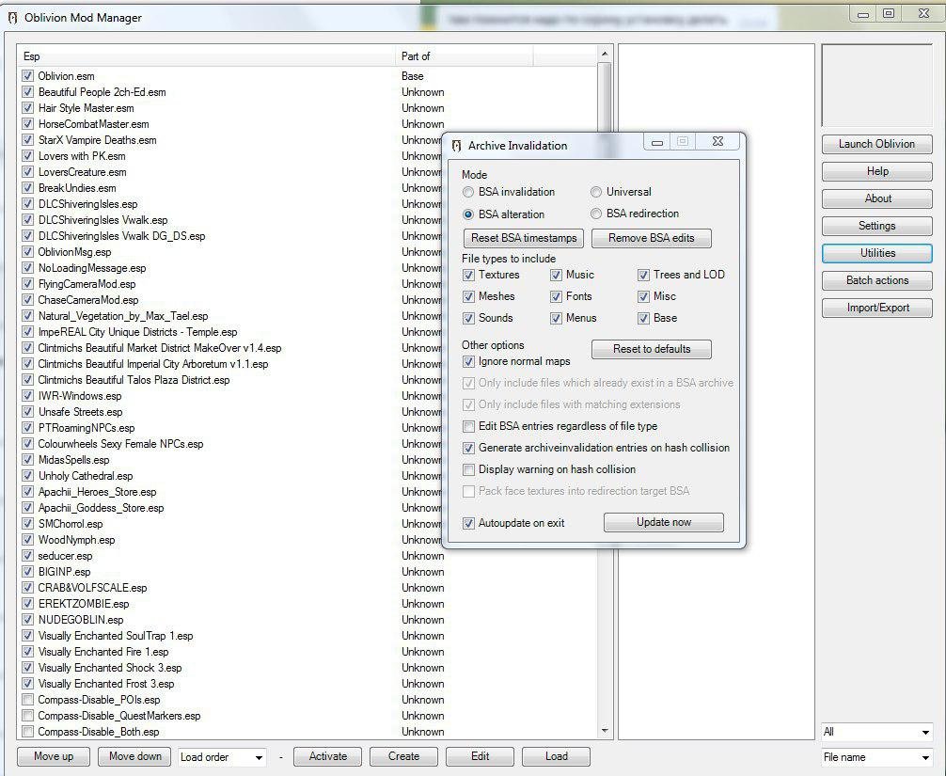Enable the Compass-Disable_POIs.esp plugin
Image resolution: width=946 pixels, height=776 pixels.
point(27,700)
